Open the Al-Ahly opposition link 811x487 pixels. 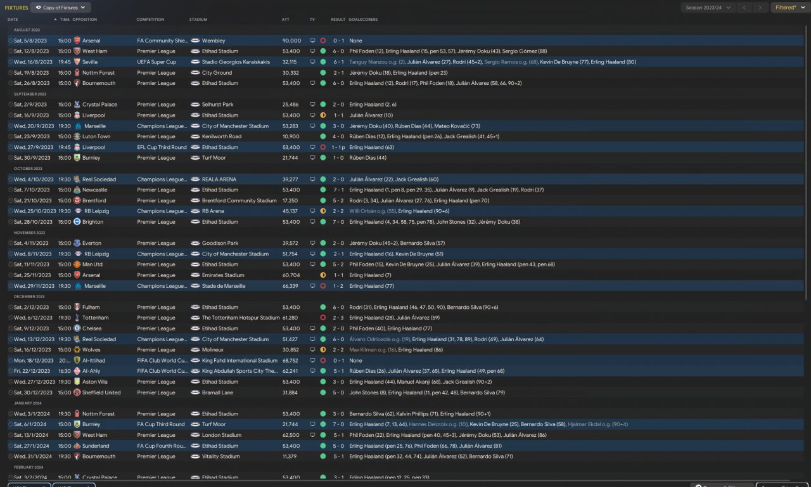tap(92, 371)
